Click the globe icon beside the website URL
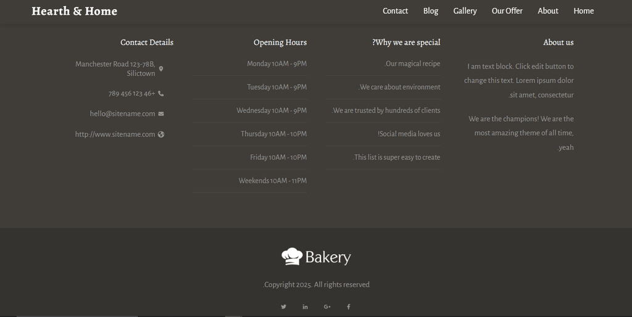 (x=161, y=134)
